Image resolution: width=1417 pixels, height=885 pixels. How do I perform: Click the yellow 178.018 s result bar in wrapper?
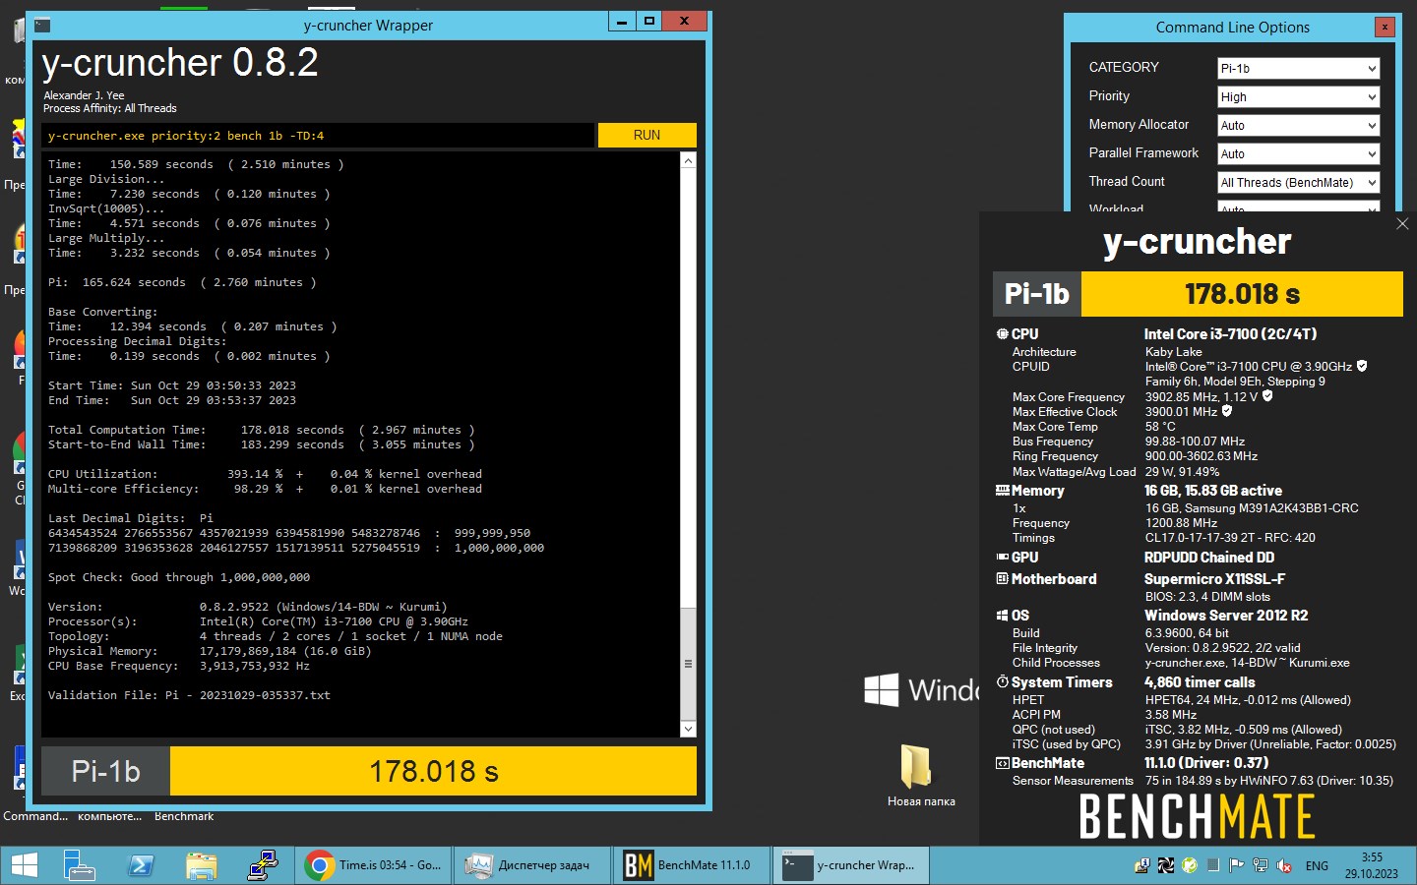434,771
